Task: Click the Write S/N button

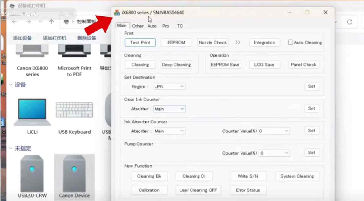Action: pos(248,176)
